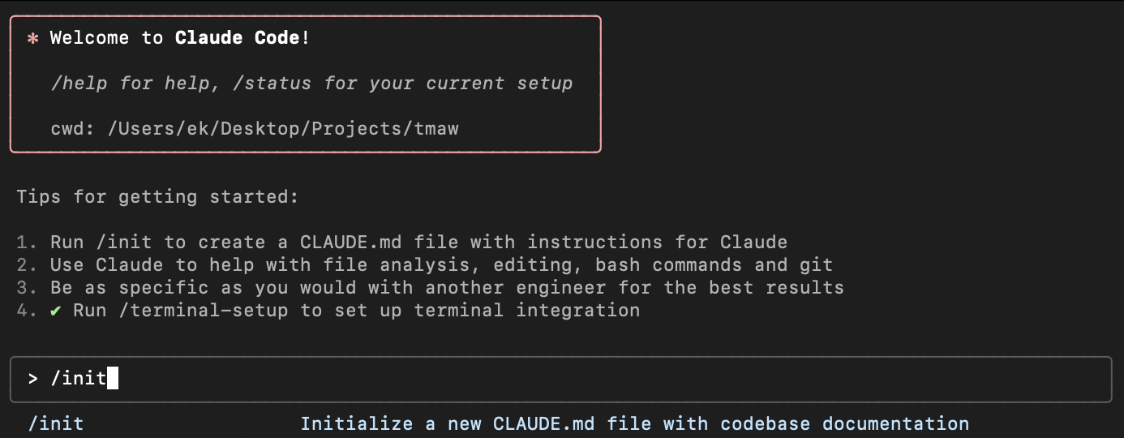This screenshot has height=438, width=1124.
Task: Click the typed /init text in the prompt
Action: (79, 379)
